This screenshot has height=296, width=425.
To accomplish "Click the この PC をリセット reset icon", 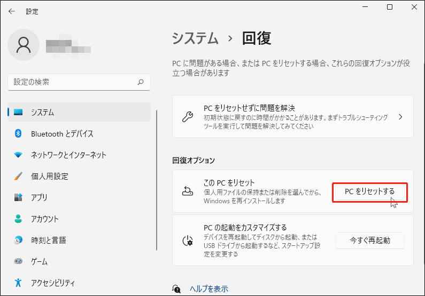I will coord(187,191).
